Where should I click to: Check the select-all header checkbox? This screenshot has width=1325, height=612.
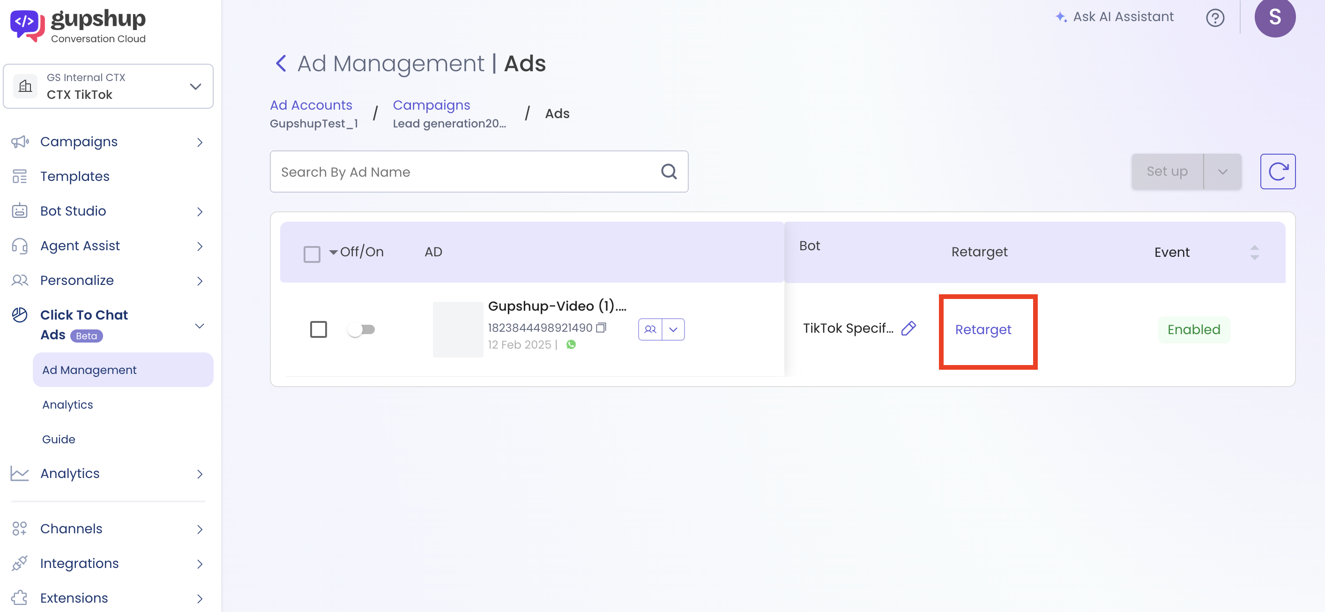312,254
